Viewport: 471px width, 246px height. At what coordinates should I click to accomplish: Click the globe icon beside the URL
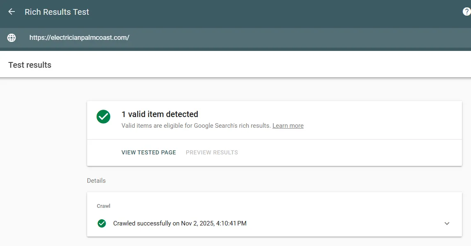(12, 38)
